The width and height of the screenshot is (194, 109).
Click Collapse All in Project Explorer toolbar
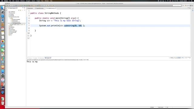(x=19, y=10)
